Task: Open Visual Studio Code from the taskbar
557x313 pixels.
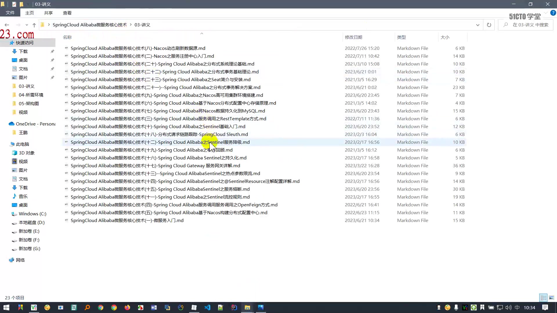Action: pos(207,307)
